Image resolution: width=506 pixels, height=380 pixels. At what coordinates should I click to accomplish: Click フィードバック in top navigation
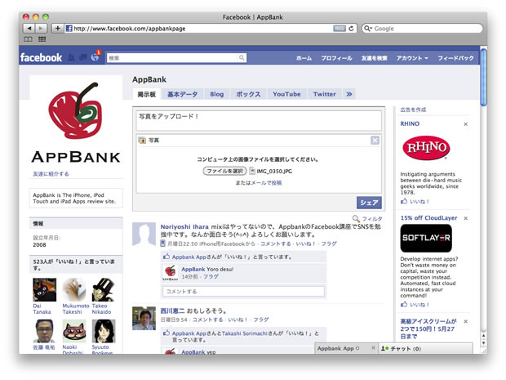point(455,58)
